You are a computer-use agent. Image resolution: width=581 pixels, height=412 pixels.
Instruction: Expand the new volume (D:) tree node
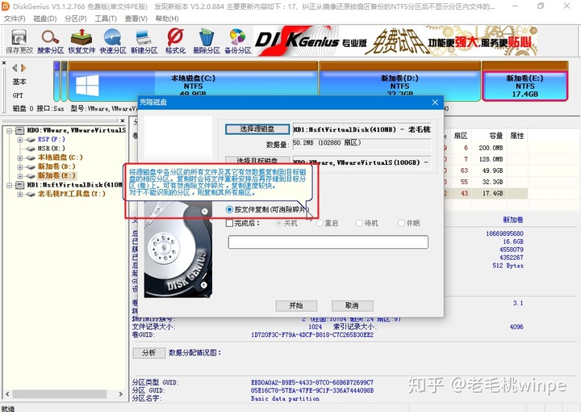(20, 167)
